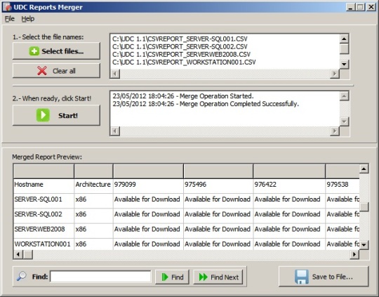
Task: Click the red X icon on Clear all
Action: tap(42, 71)
